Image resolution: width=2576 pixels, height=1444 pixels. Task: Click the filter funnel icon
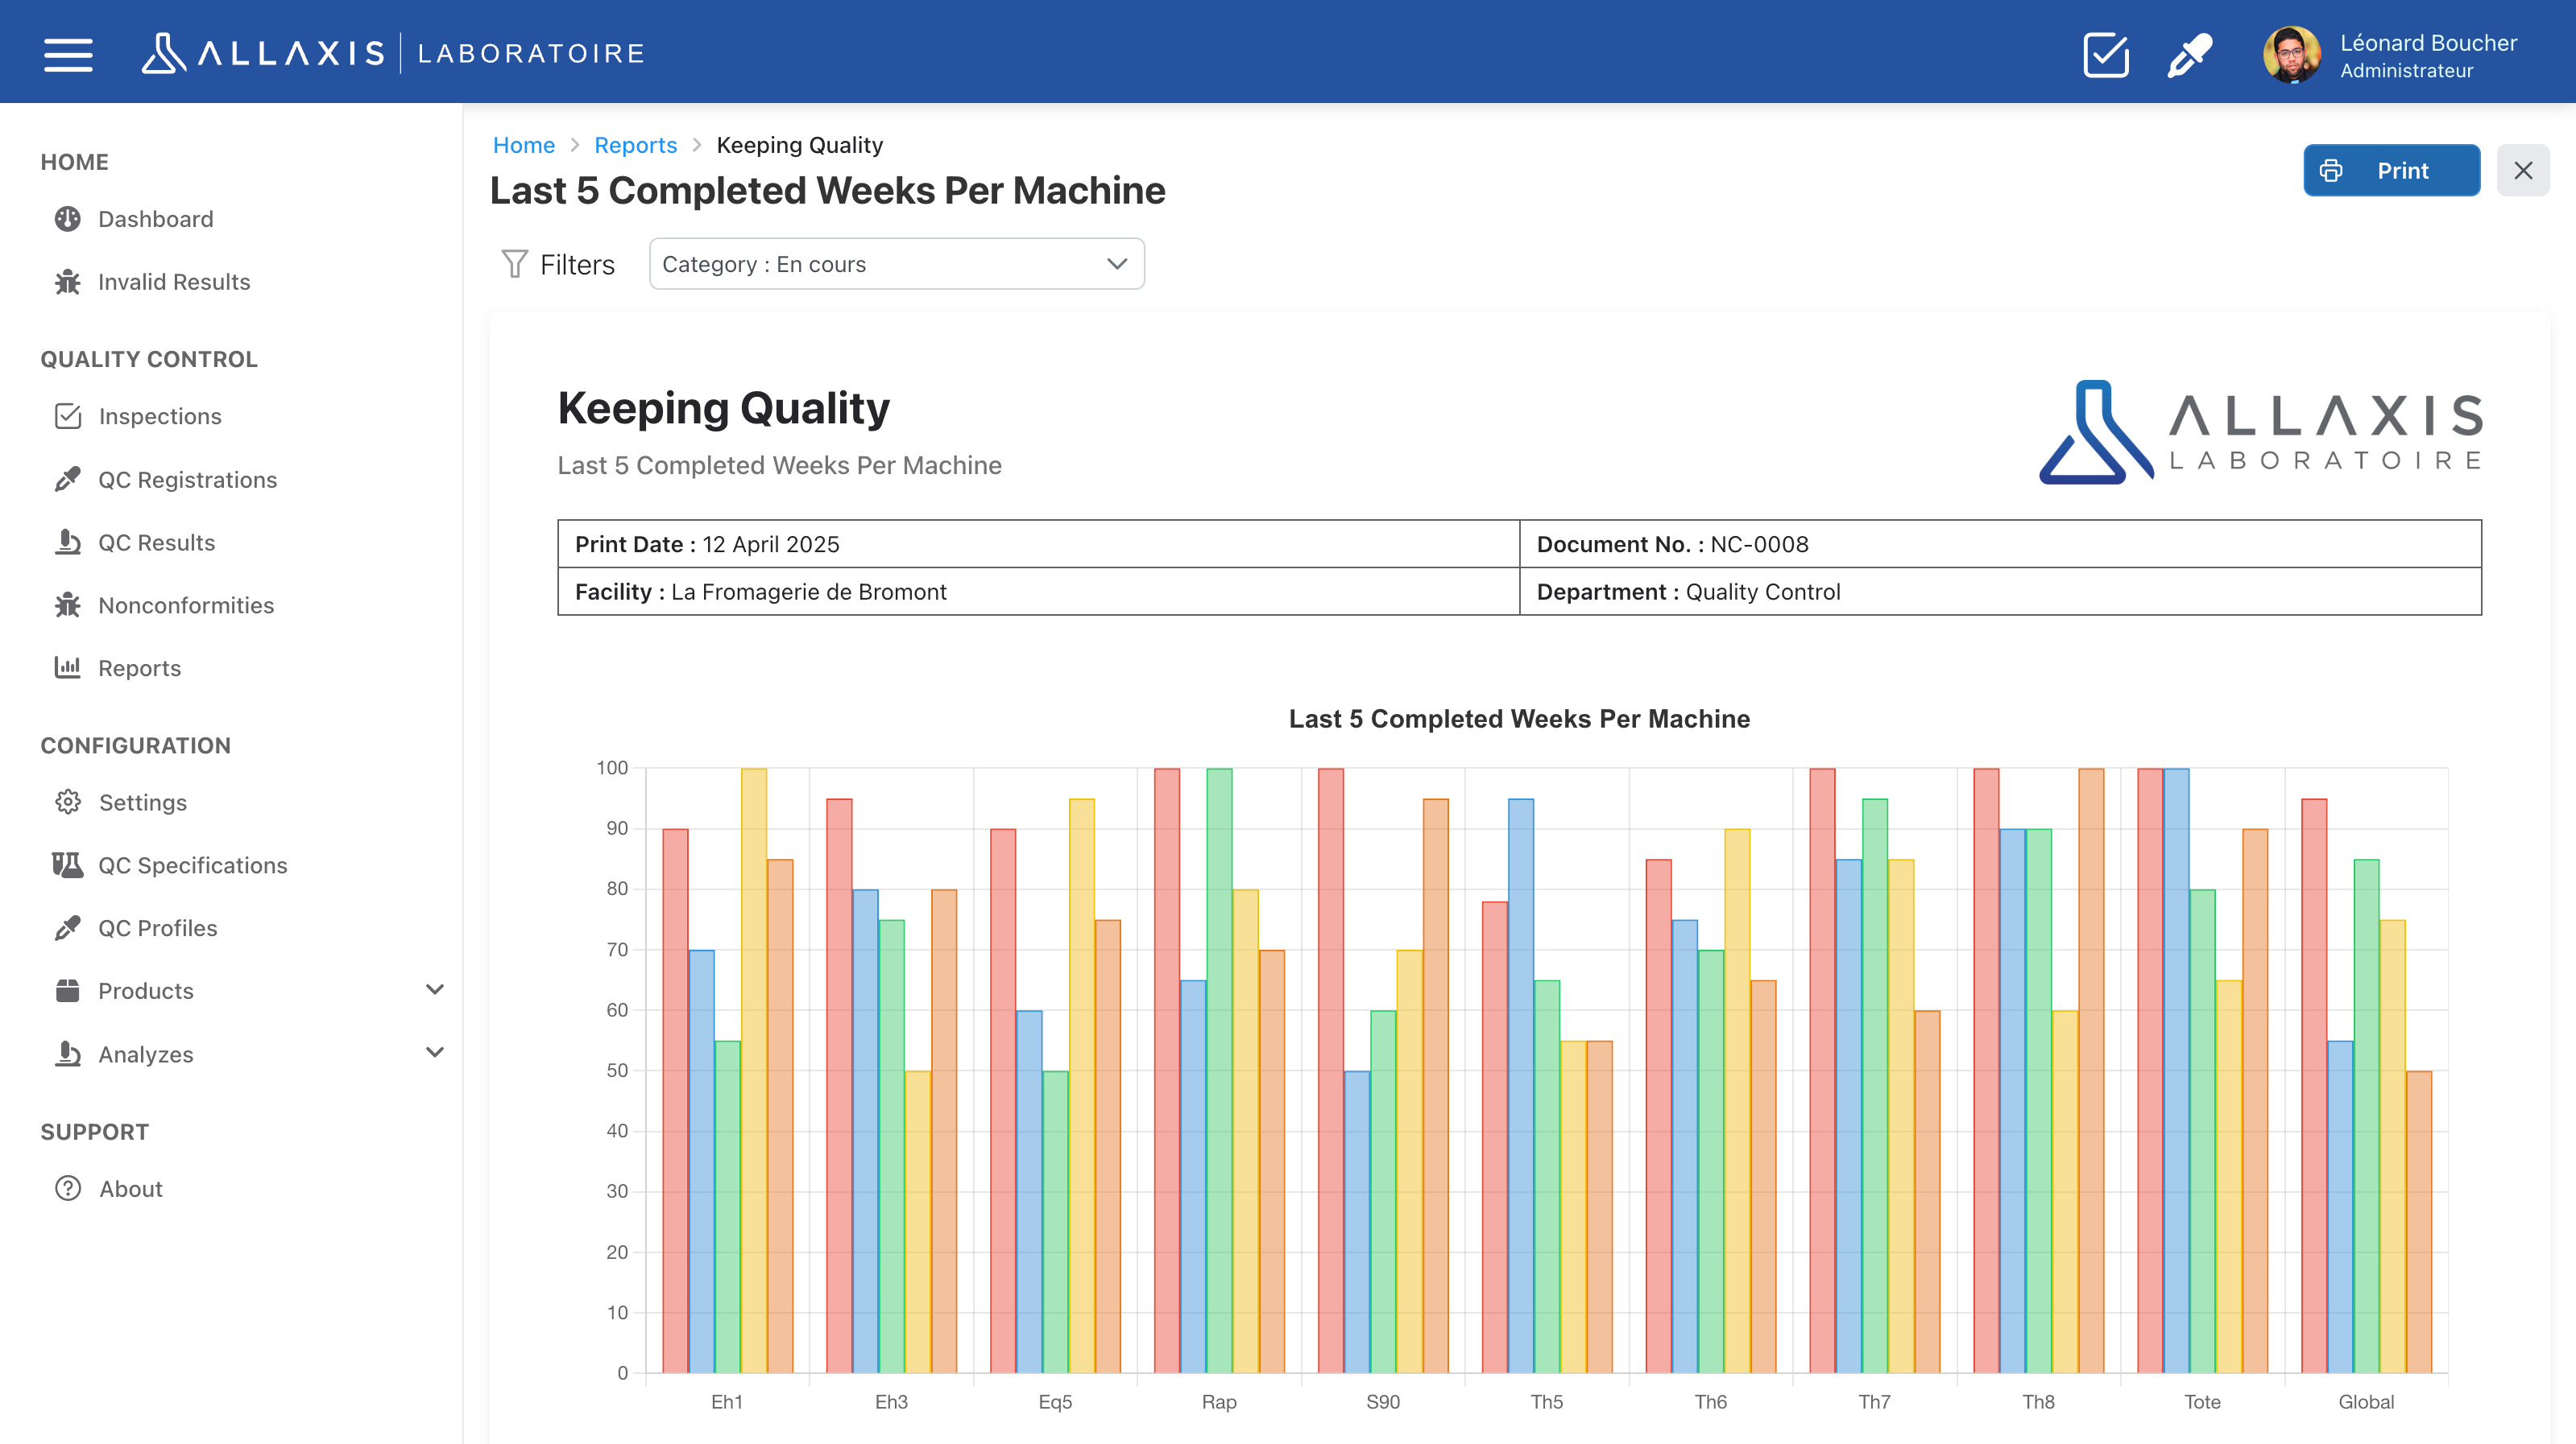point(514,264)
